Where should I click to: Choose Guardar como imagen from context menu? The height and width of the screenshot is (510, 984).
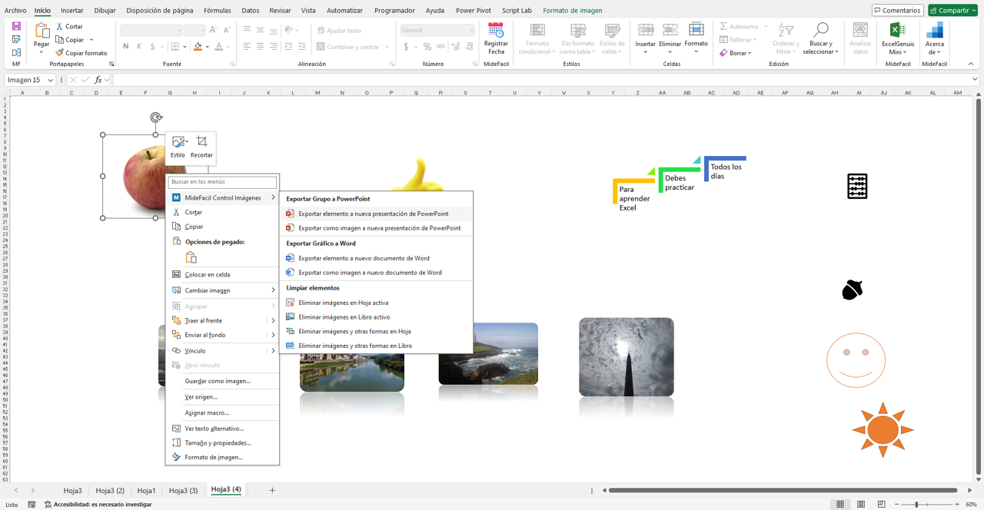[218, 381]
